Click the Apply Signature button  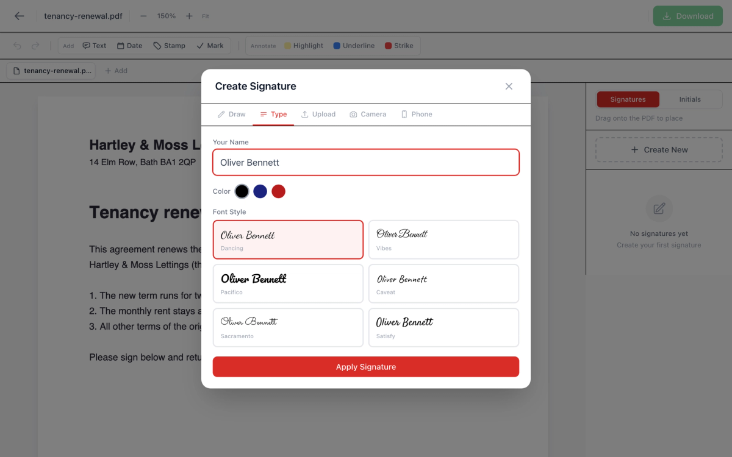coord(366,367)
